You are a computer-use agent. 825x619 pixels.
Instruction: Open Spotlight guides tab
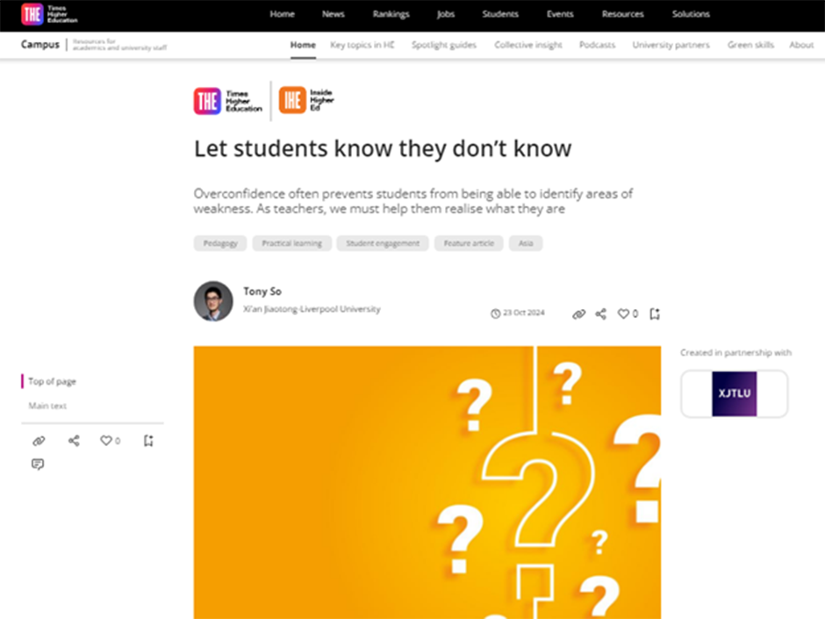(x=444, y=45)
